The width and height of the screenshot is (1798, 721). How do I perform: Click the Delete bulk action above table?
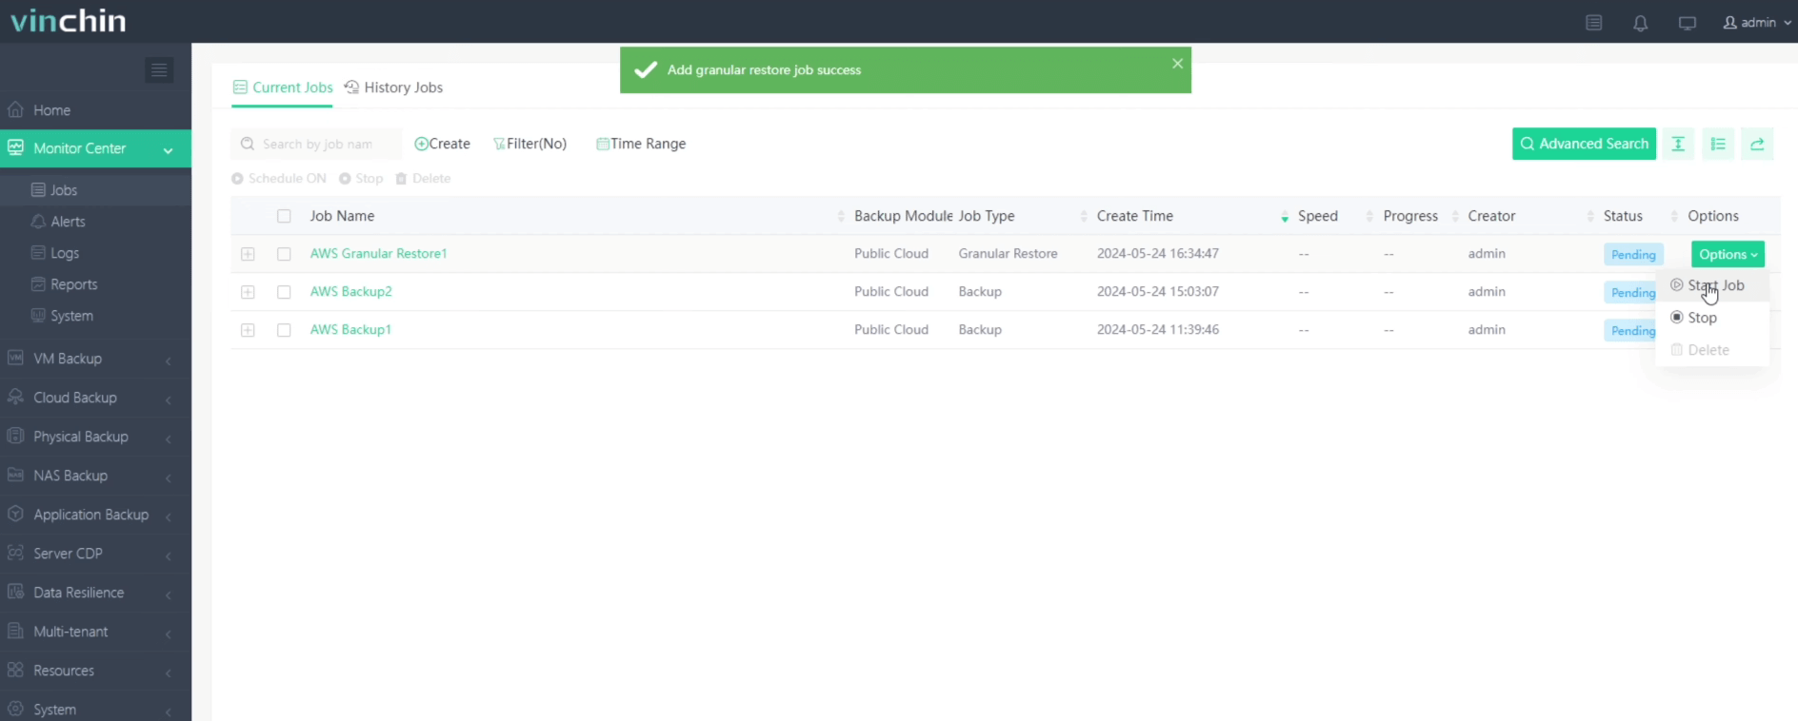423,179
